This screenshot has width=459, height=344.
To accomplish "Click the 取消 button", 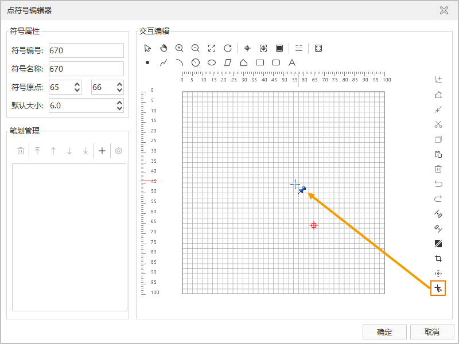I will [432, 332].
